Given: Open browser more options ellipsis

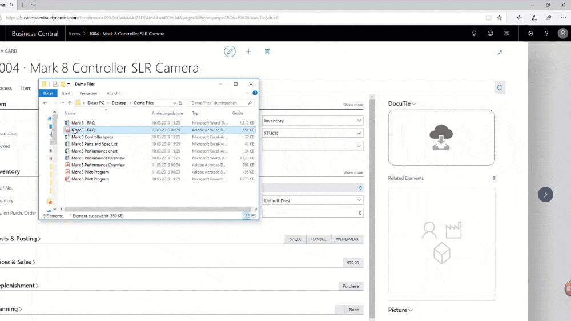Looking at the screenshot, I should 564,18.
